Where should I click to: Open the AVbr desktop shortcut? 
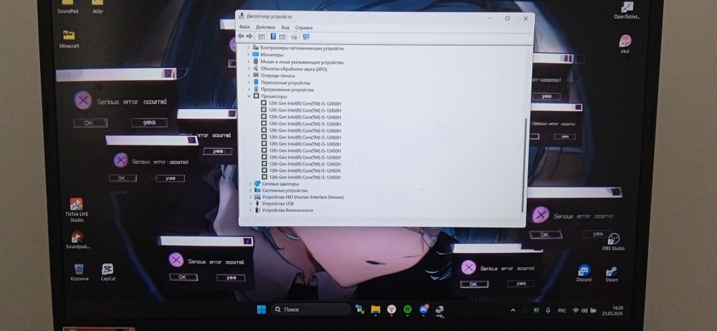coord(98,7)
